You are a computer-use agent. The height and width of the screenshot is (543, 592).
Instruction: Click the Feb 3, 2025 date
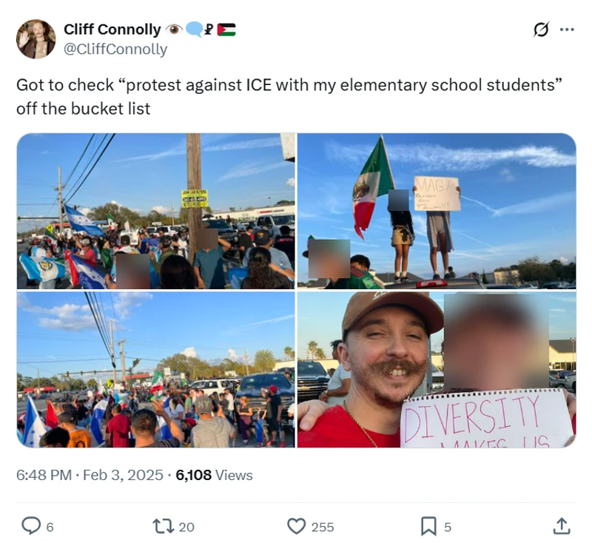123,475
